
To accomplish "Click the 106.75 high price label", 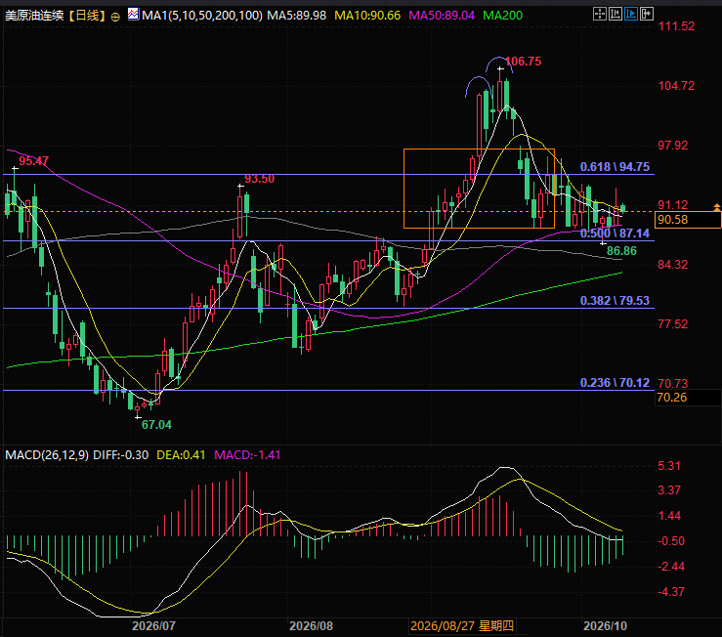I will (523, 62).
